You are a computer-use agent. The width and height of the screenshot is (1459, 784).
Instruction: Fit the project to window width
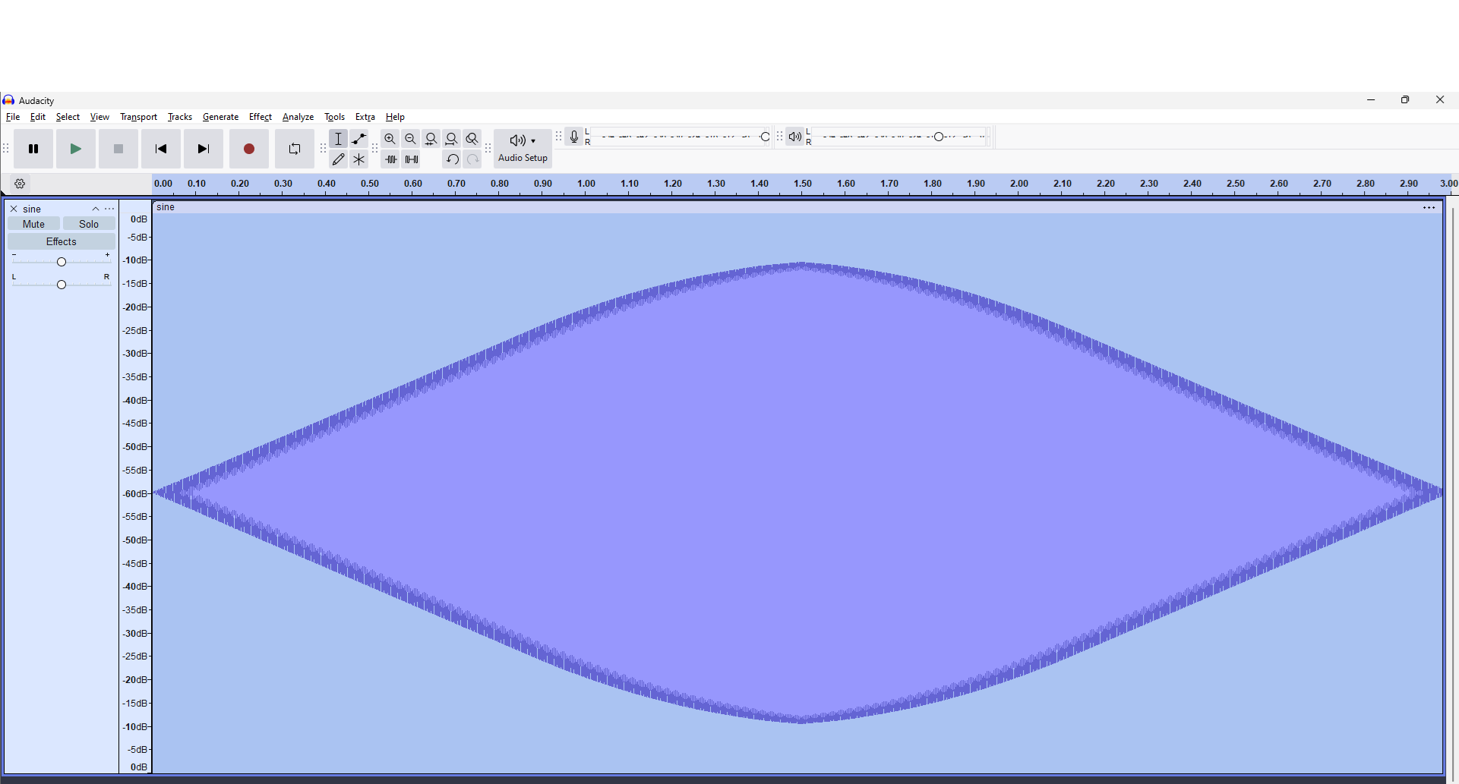point(451,139)
